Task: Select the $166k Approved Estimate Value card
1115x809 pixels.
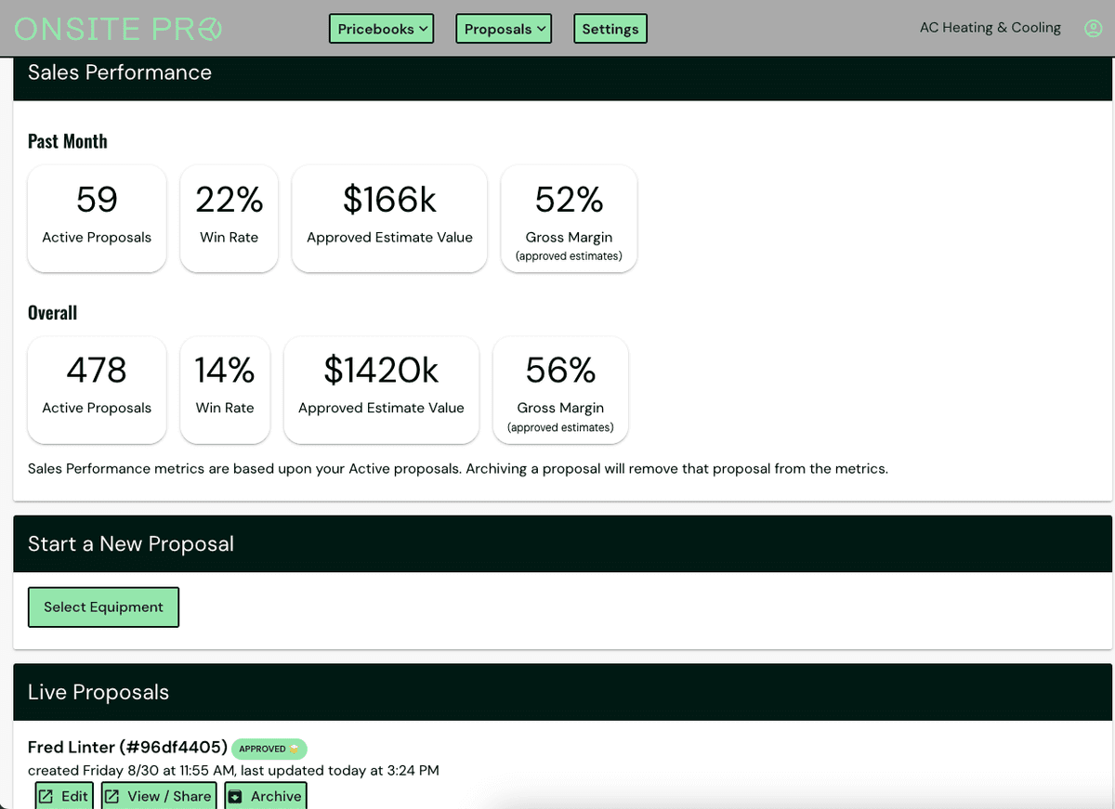Action: point(389,218)
